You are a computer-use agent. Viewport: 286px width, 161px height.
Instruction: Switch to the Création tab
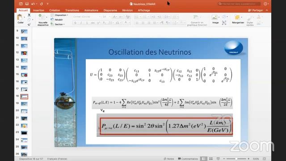point(55,10)
